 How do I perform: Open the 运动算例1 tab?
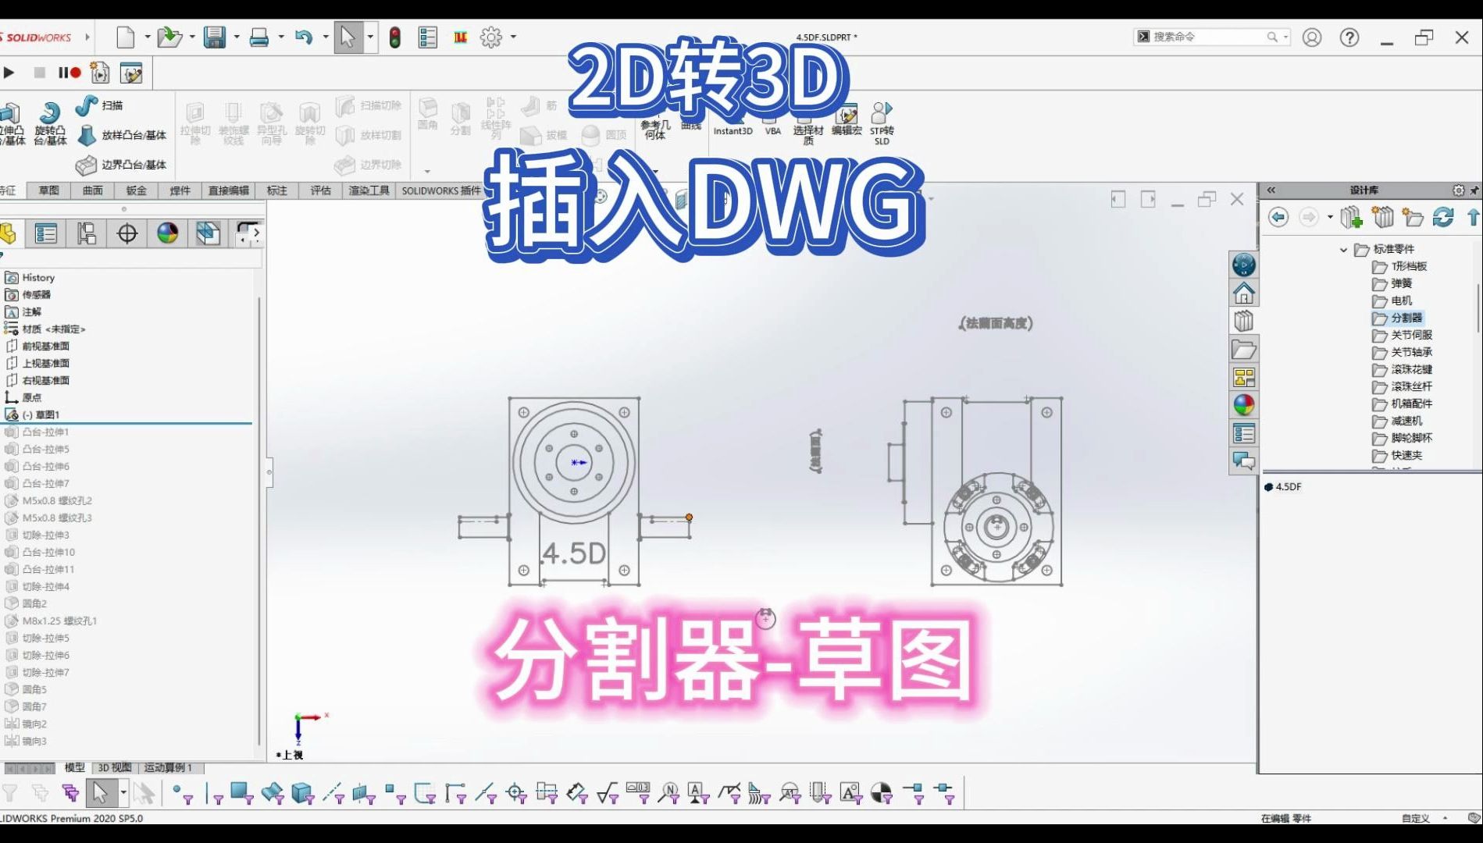point(168,768)
